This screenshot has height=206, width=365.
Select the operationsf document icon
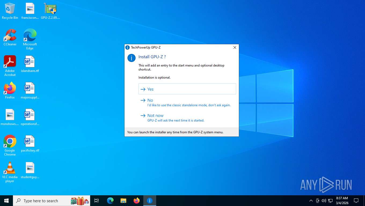coord(30,117)
